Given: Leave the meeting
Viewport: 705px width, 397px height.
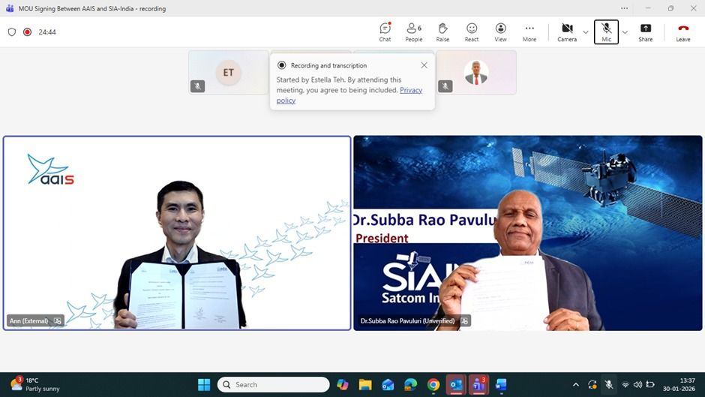Looking at the screenshot, I should pyautogui.click(x=682, y=32).
